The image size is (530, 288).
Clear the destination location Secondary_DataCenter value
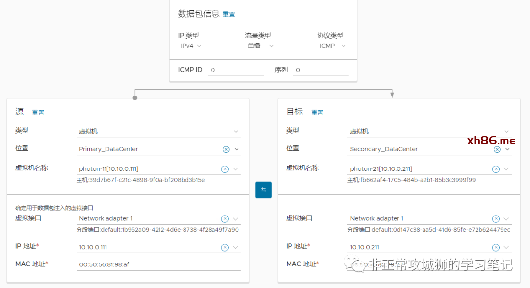tap(497, 149)
